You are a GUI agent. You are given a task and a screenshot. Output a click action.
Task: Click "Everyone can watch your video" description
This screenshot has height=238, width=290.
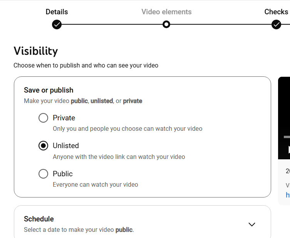pyautogui.click(x=96, y=184)
